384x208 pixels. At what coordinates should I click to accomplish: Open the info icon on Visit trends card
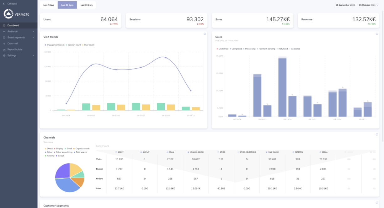pyautogui.click(x=205, y=34)
